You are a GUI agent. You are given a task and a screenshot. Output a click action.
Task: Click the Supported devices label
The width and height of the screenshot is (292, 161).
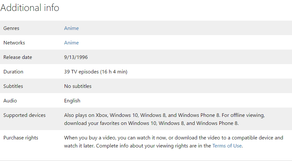click(25, 115)
